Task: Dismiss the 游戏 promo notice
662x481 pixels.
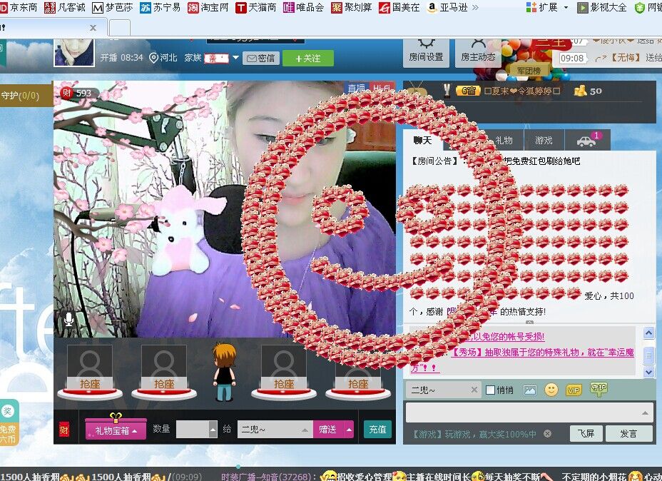Action: [547, 434]
